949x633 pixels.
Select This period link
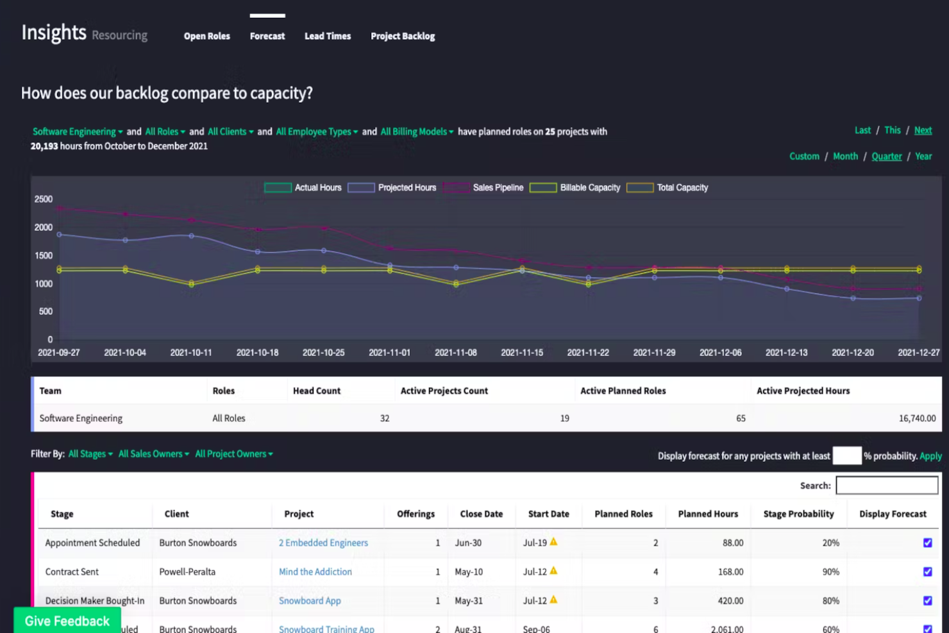click(x=892, y=130)
